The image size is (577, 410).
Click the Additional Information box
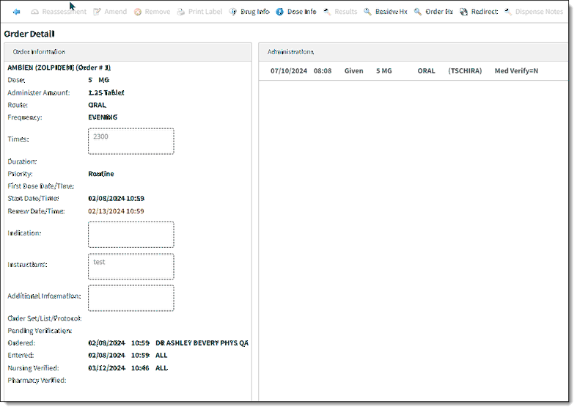(131, 298)
